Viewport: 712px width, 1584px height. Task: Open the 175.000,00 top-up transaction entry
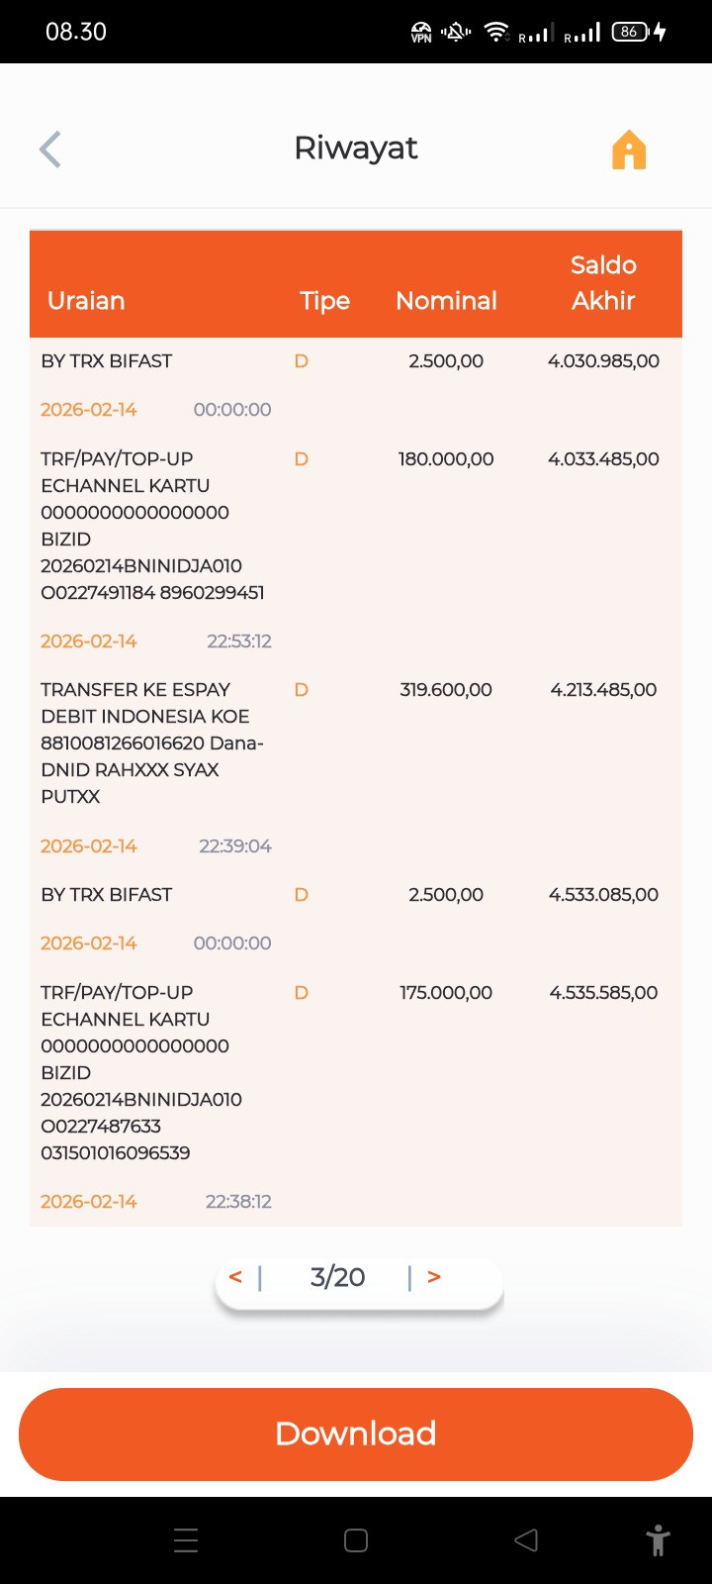(356, 1097)
